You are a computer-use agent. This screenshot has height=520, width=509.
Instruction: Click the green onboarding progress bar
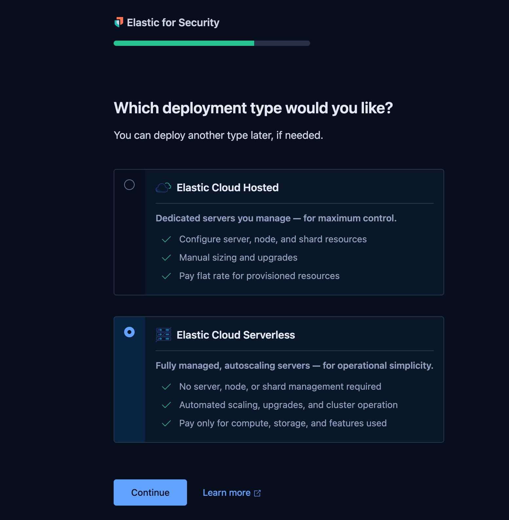coord(184,43)
